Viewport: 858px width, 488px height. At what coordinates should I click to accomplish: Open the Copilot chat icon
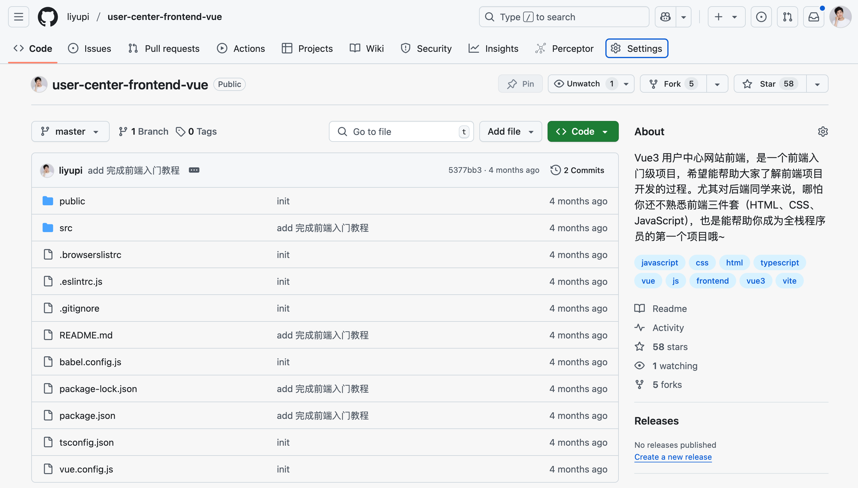(665, 17)
